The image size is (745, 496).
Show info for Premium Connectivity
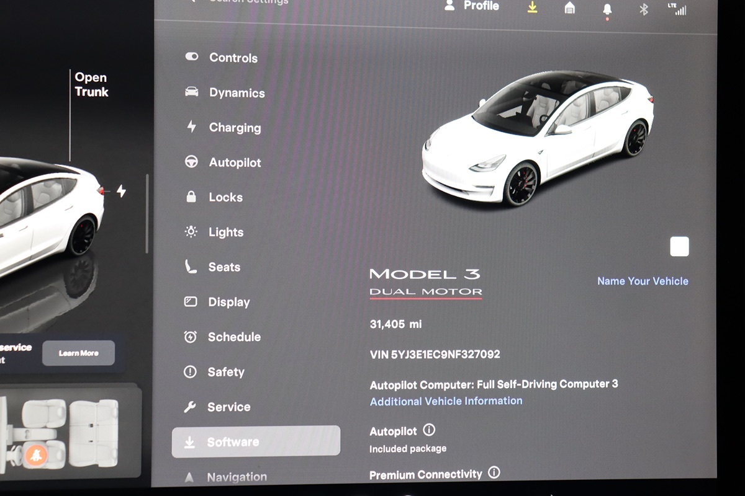tap(494, 472)
